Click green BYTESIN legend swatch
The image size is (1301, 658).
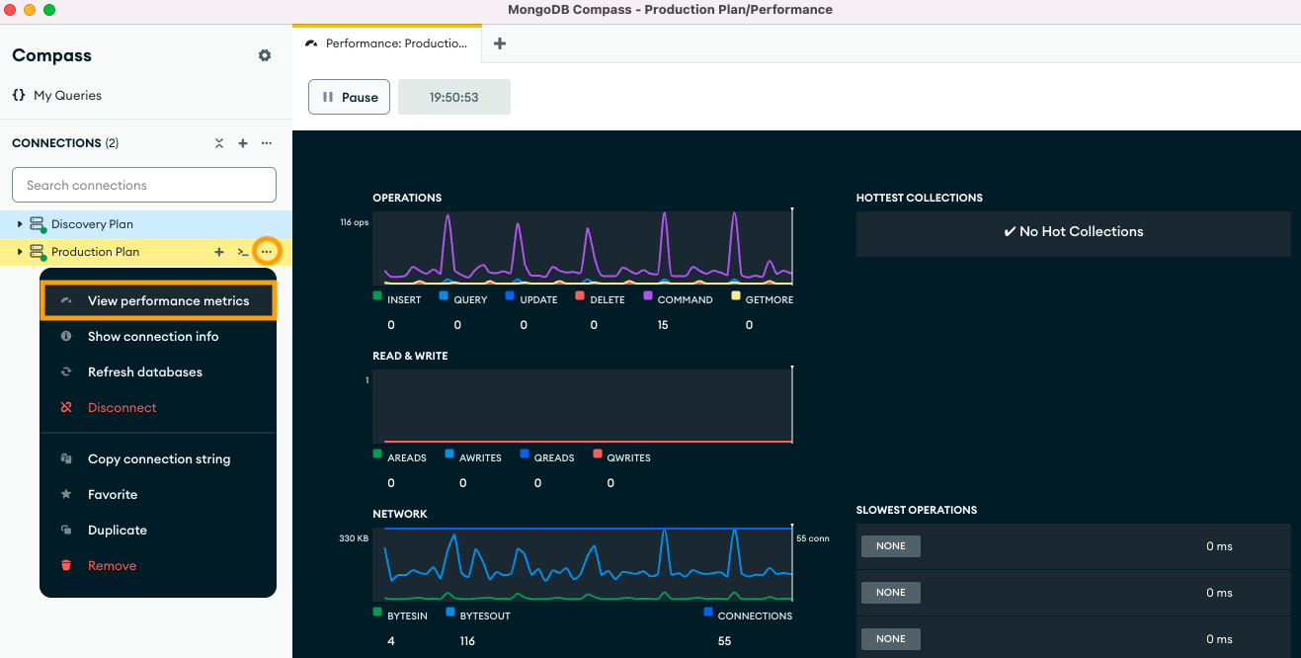pyautogui.click(x=377, y=612)
